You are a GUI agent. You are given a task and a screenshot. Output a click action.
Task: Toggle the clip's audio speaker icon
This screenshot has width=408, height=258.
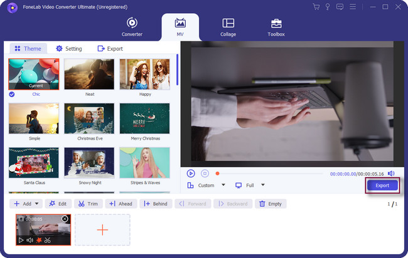(30, 240)
